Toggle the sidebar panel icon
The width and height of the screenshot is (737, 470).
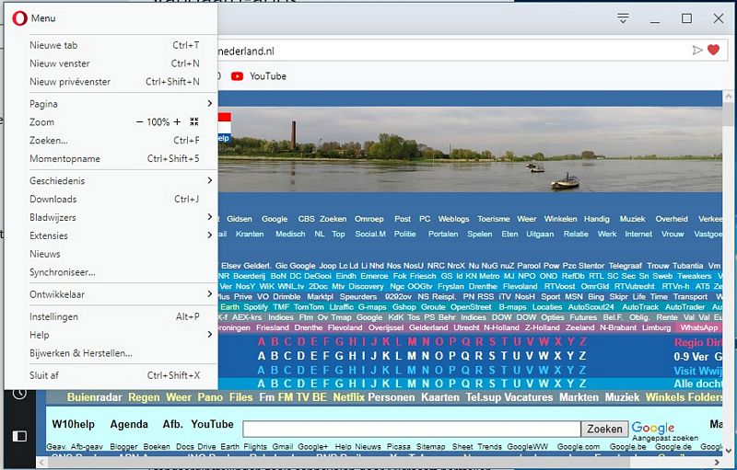19,436
